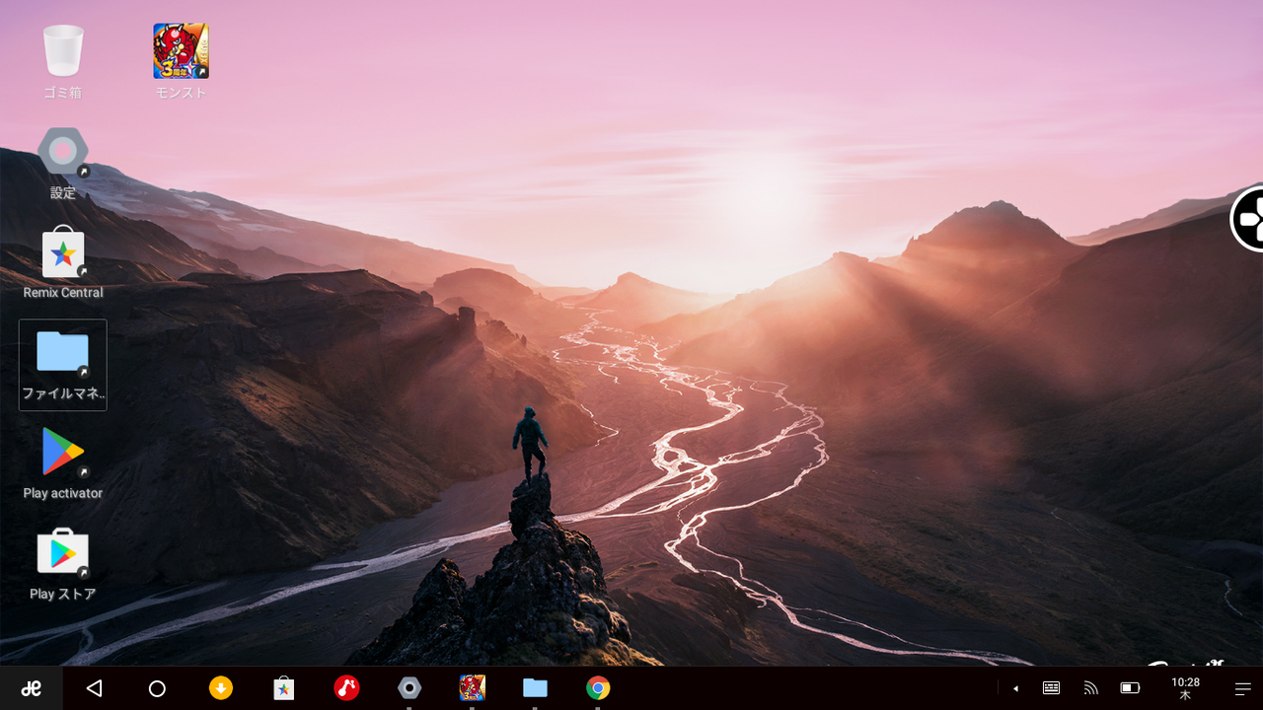
Task: Tap the Back triangle in the taskbar
Action: pos(94,688)
